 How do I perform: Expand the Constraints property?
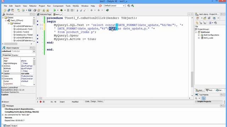2,79
